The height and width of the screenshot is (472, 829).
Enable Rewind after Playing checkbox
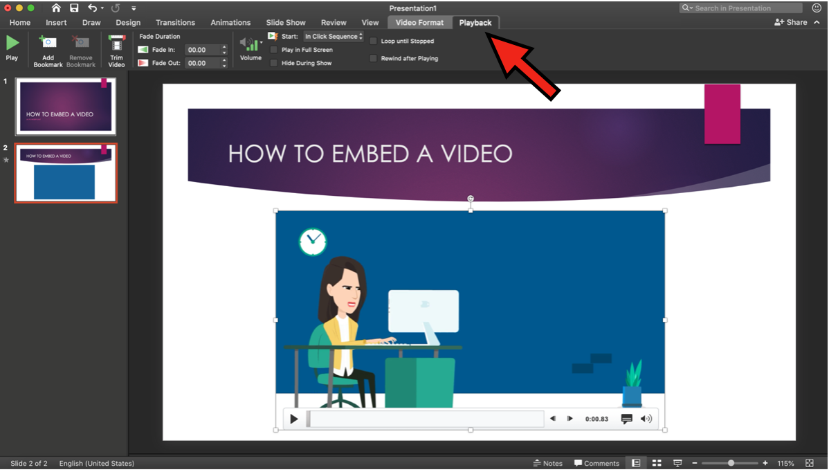point(374,58)
